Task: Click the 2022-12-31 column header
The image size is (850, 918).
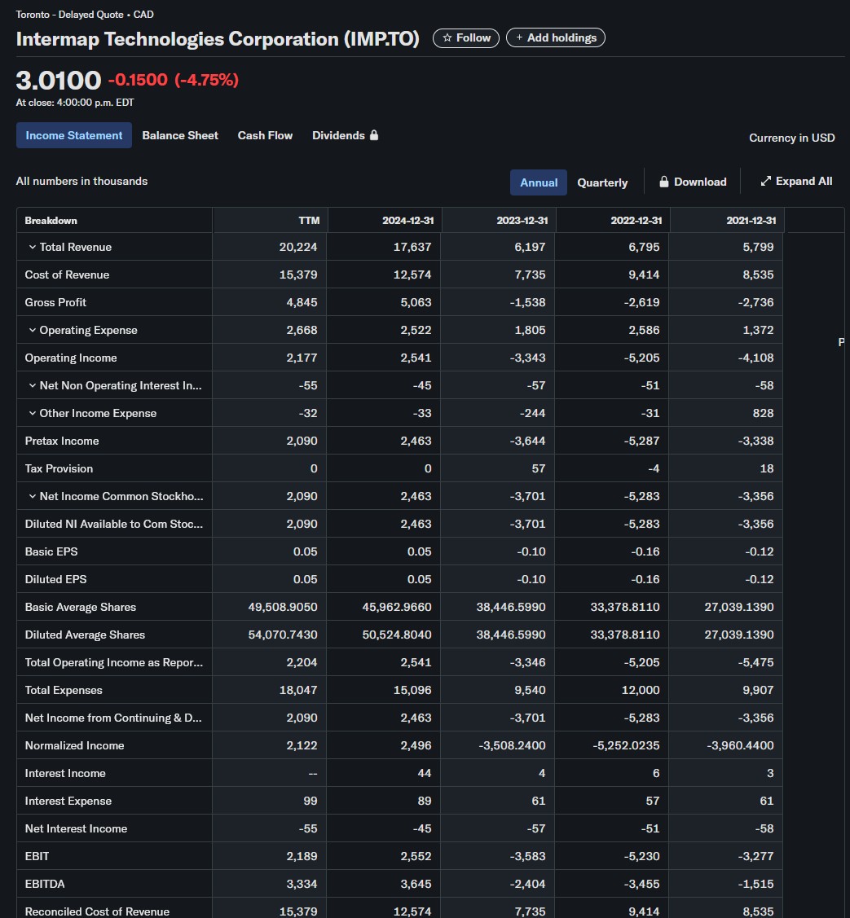Action: point(613,221)
